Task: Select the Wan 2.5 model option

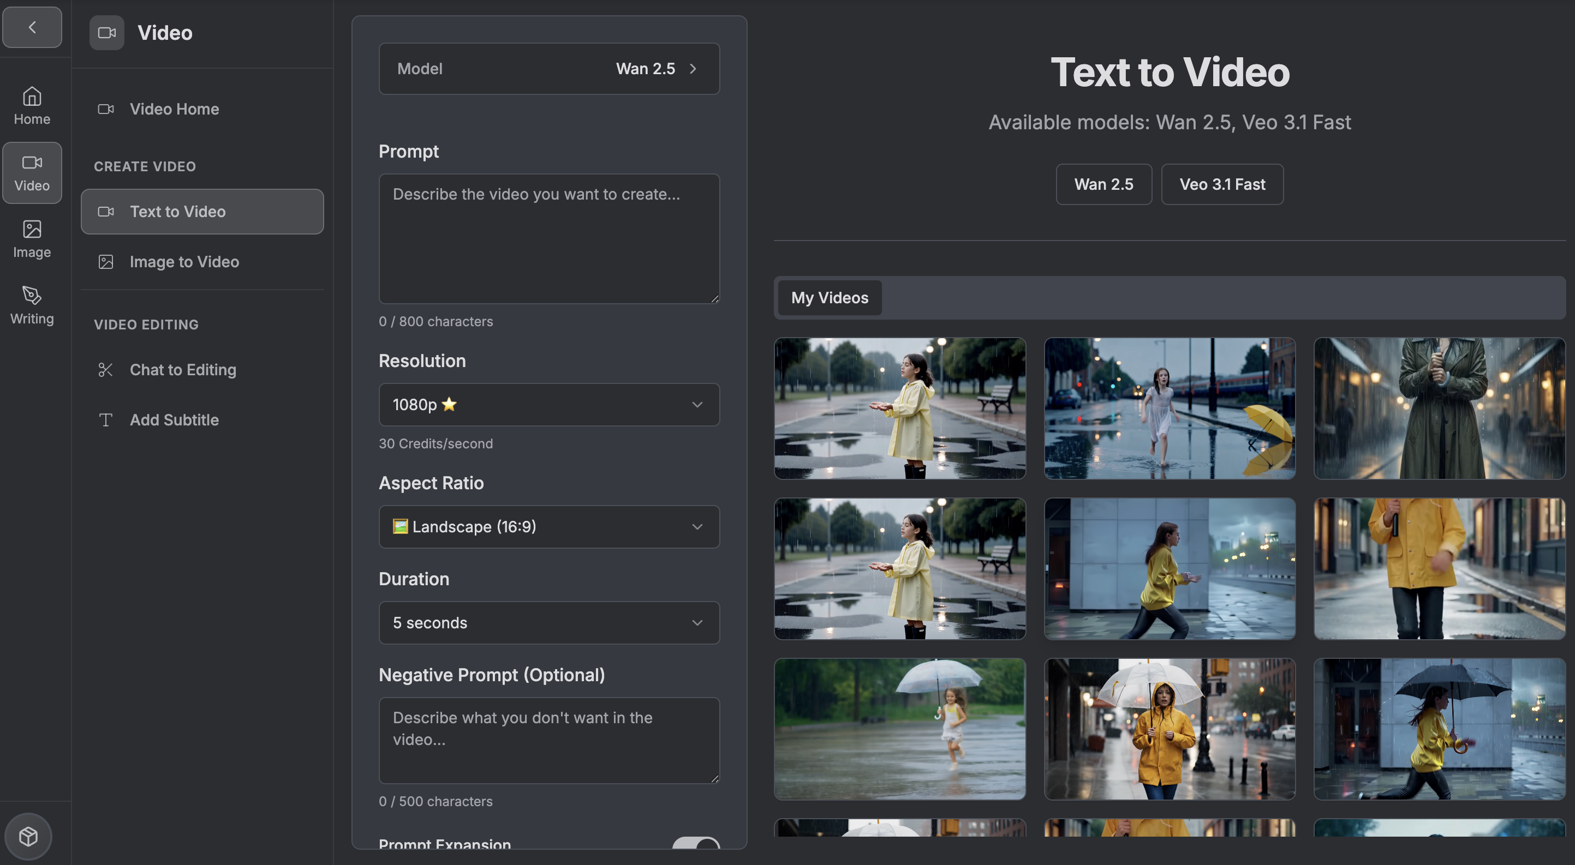Action: [1103, 184]
